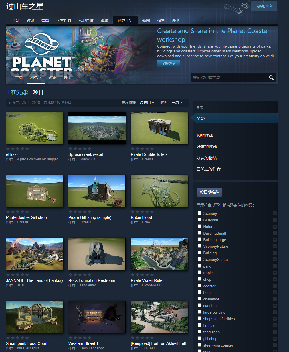Click the search magnifier icon

click(x=271, y=78)
